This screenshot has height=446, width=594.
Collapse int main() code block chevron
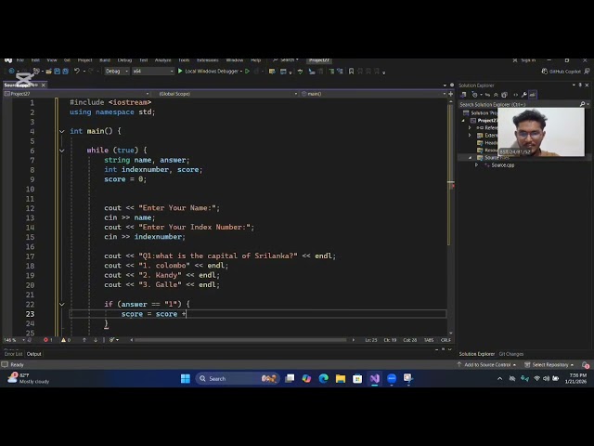coord(62,131)
